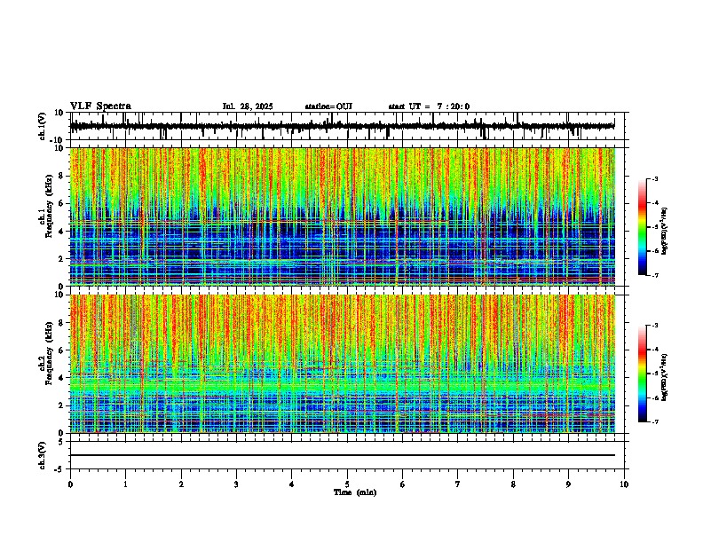Click inside the ch.1 spectrogram plot
703x543 pixels.
[343, 216]
